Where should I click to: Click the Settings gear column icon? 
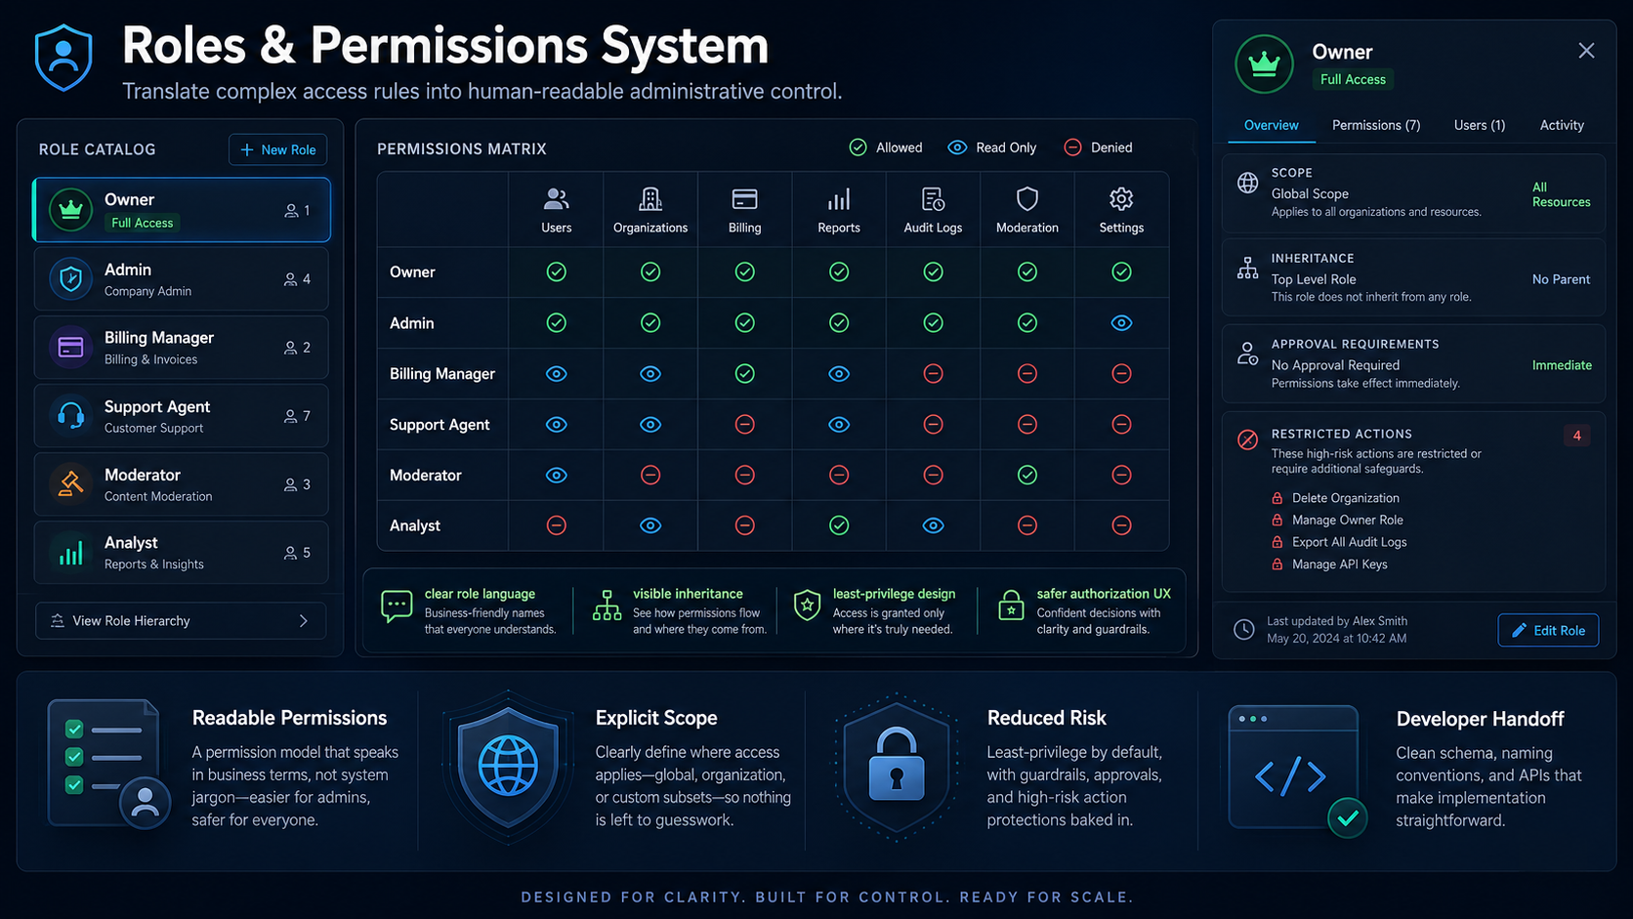coord(1121,199)
